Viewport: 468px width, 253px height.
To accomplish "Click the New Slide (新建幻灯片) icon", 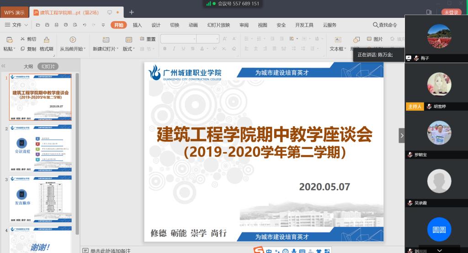I will click(x=106, y=40).
